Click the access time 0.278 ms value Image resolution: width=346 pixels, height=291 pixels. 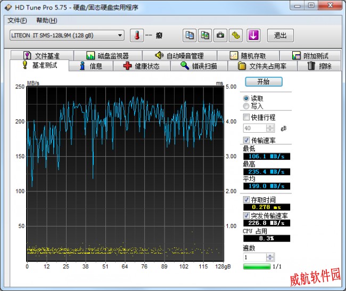tap(267, 207)
